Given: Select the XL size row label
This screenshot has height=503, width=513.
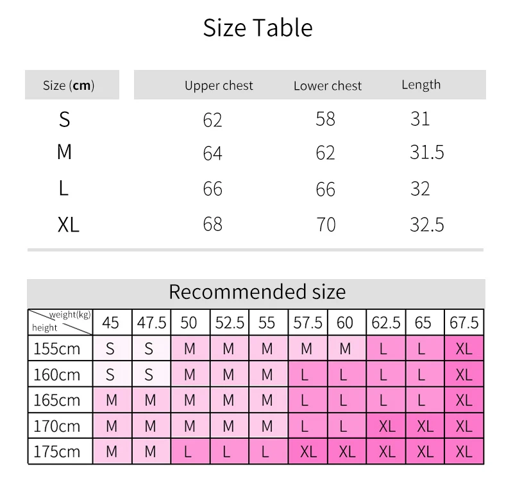Looking at the screenshot, I should point(69,225).
